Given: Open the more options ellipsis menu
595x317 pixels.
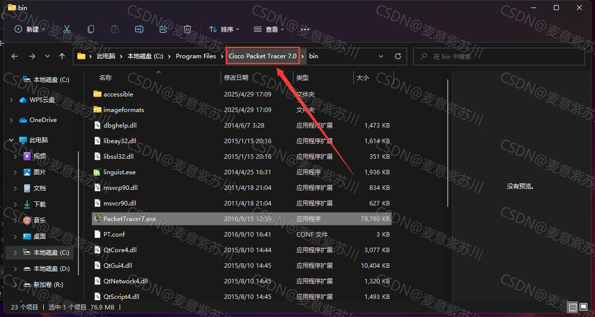Looking at the screenshot, I should [x=305, y=29].
